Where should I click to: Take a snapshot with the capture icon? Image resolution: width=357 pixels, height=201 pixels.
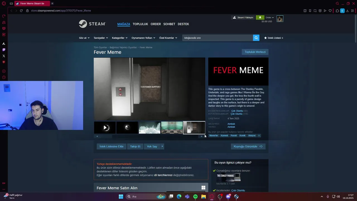coord(315,11)
